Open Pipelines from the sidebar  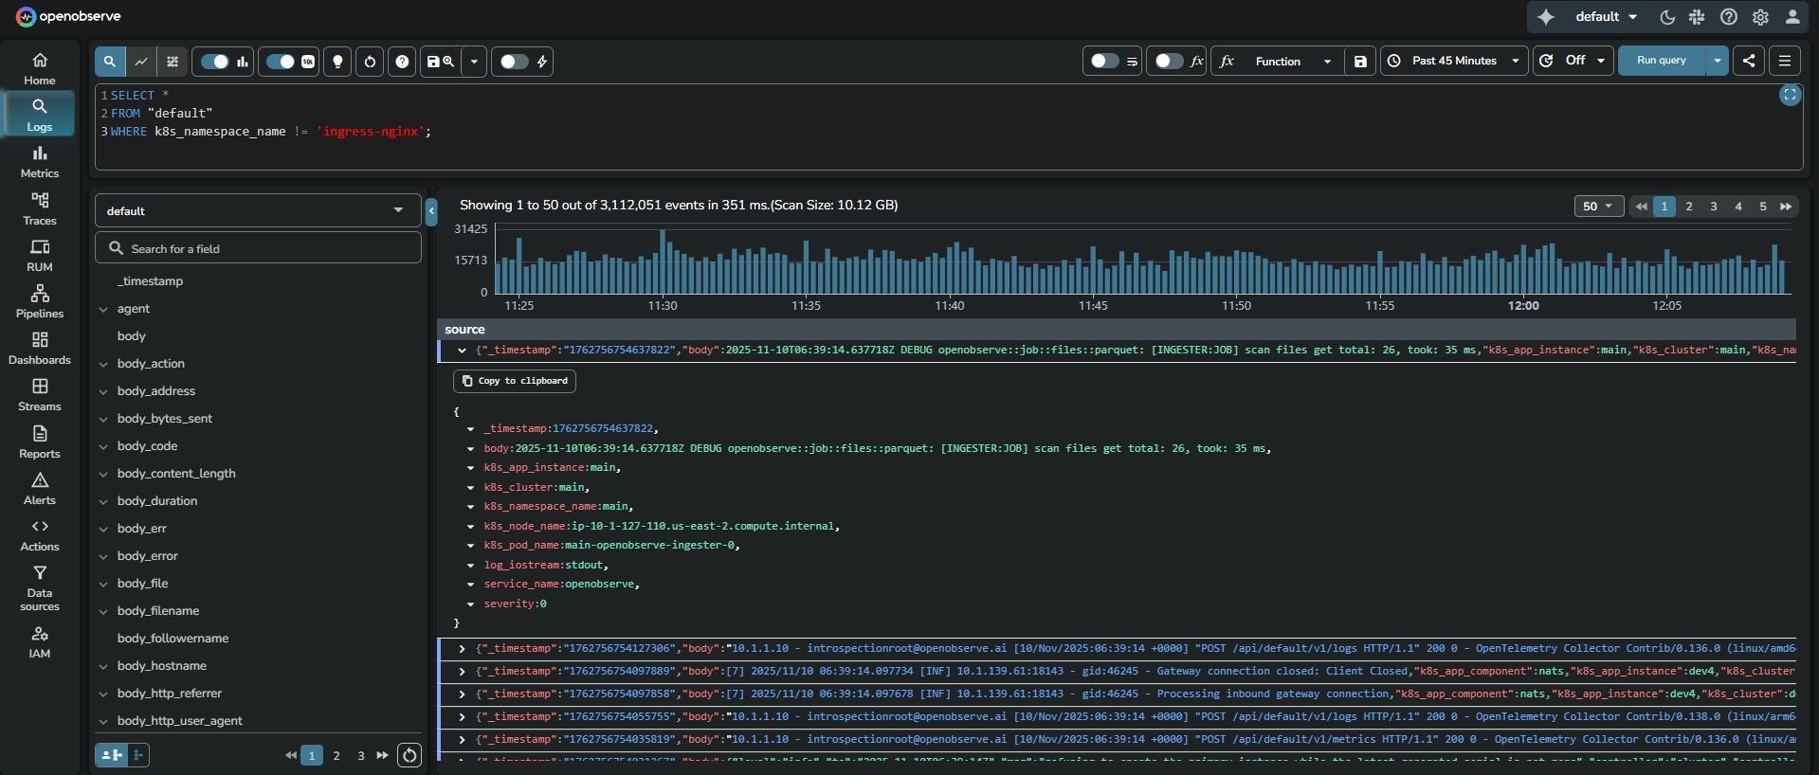pos(40,301)
